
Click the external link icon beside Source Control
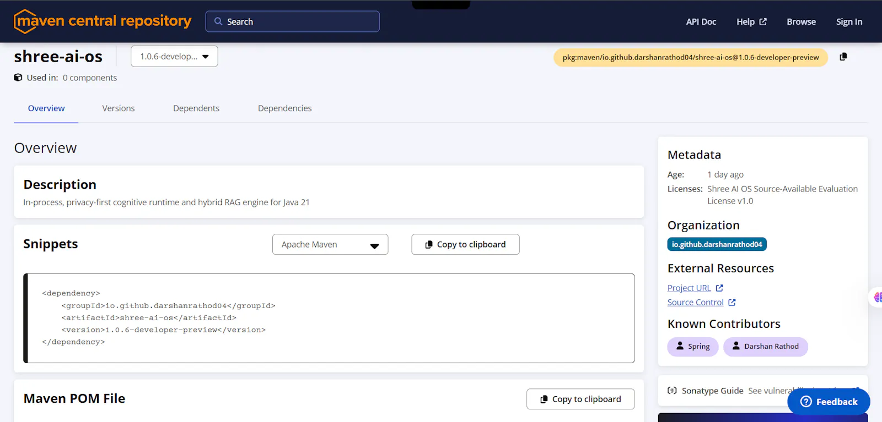[732, 303]
